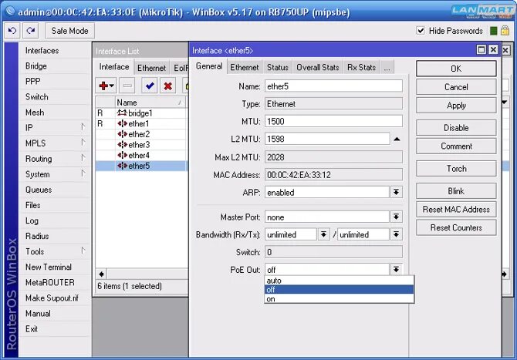Click the L2 MTU input field

tap(327, 139)
